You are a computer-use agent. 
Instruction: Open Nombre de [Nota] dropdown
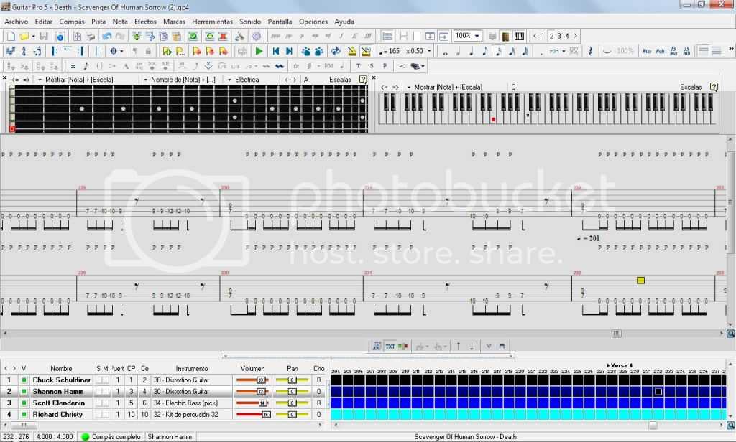point(145,80)
